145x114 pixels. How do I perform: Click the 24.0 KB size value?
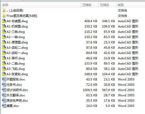coord(92,106)
